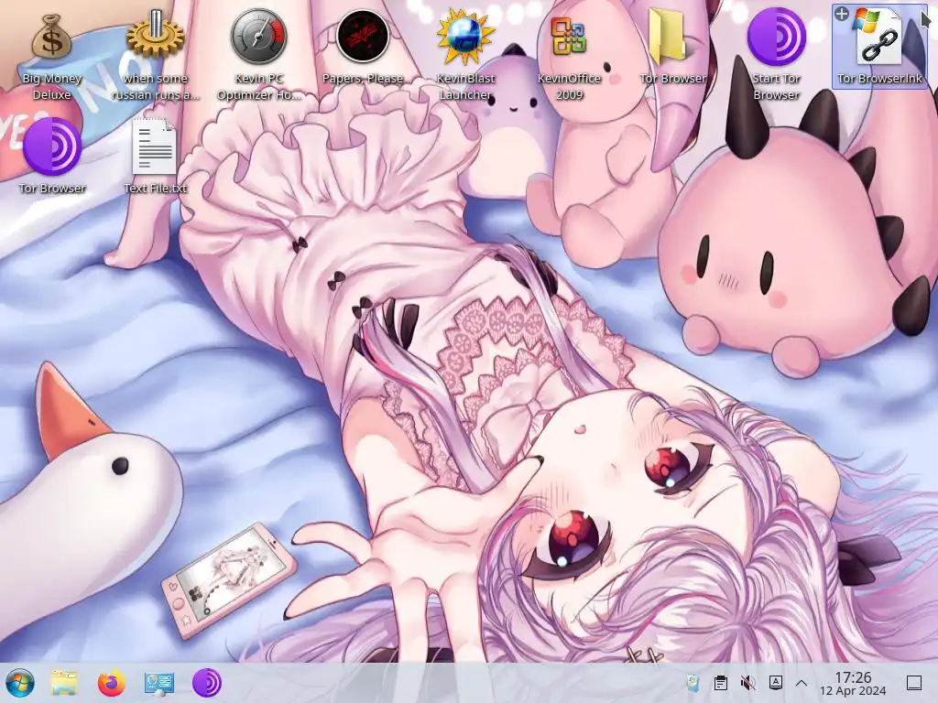
Task: Click the Show Desktop button at taskbar end
Action: pyautogui.click(x=913, y=683)
